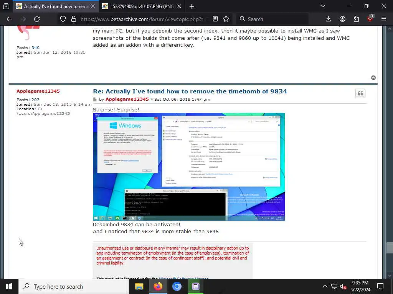Image resolution: width=393 pixels, height=294 pixels.
Task: Click the 'Sat Oct 06, 2018 5:47 pm' date
Action: (x=182, y=100)
